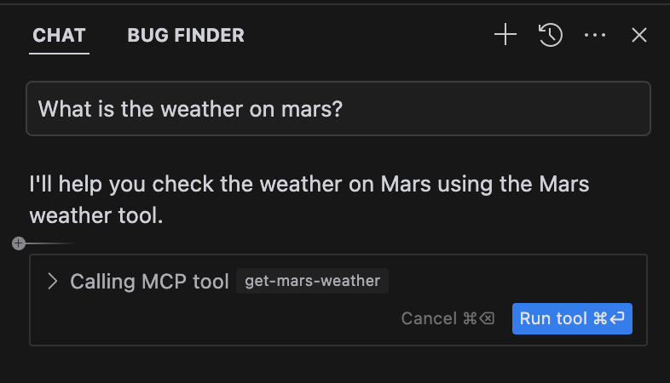670x383 pixels.
Task: Run the get-mars-weather tool
Action: 572,318
